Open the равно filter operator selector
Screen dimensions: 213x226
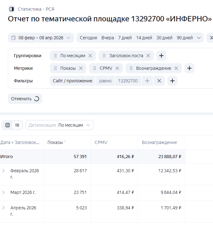(105, 81)
